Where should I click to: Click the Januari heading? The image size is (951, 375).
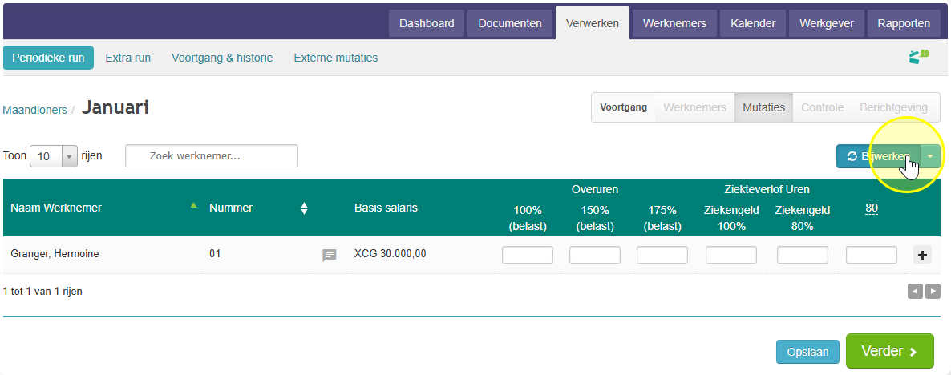[115, 108]
